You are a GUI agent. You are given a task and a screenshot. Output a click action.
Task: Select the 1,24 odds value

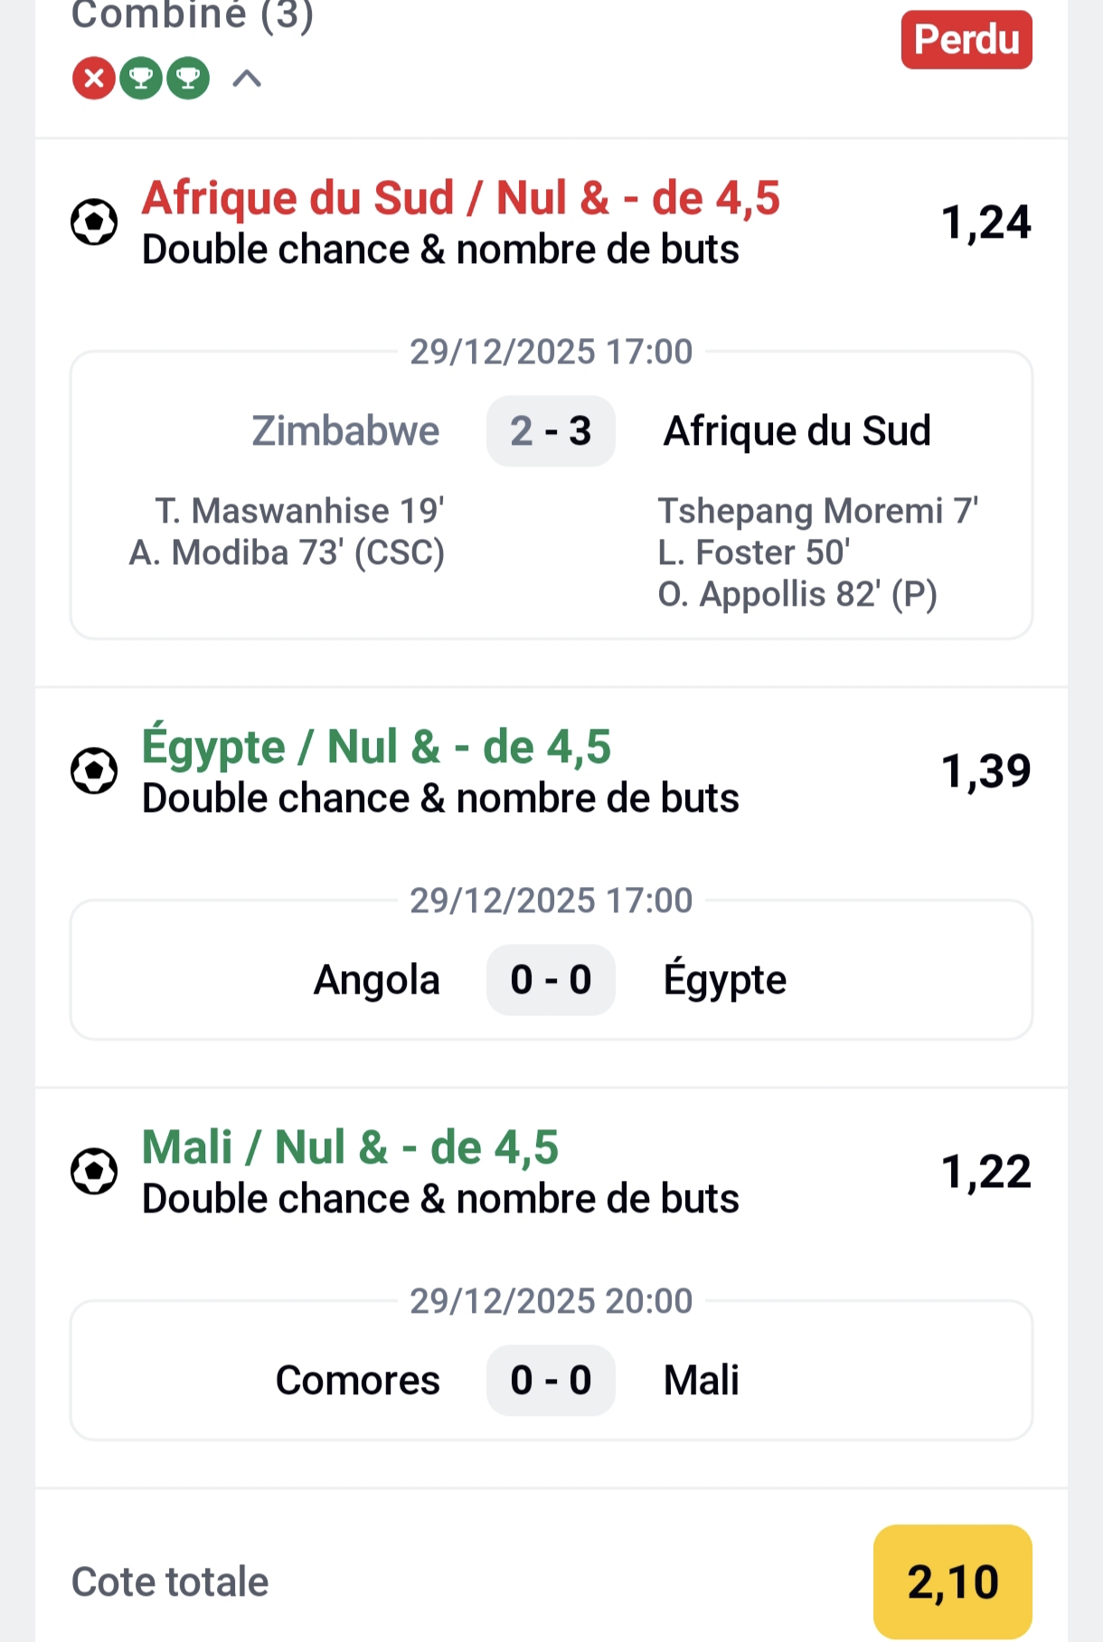coord(985,222)
